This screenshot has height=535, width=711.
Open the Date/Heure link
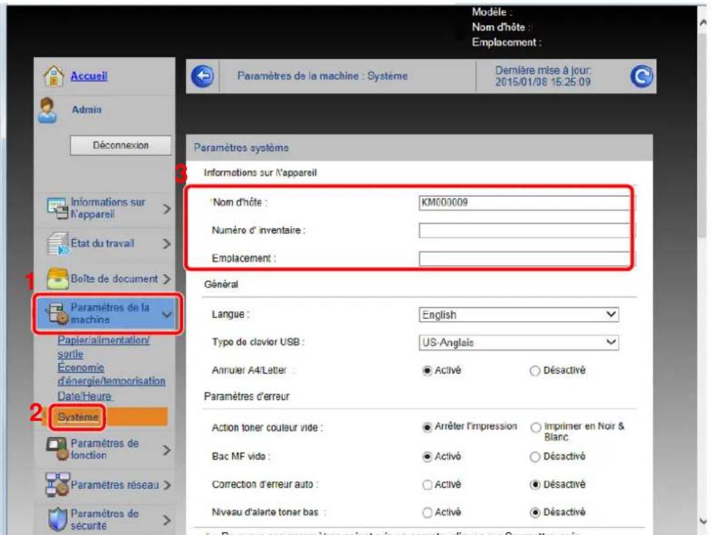(84, 396)
